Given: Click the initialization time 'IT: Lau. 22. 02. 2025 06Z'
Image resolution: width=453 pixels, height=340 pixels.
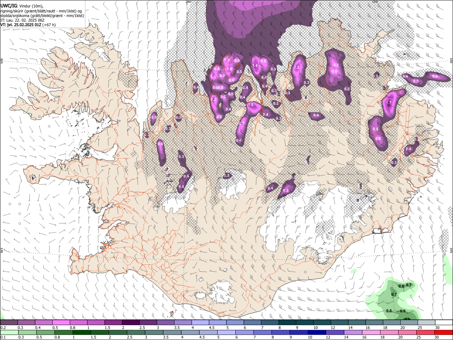Looking at the screenshot, I should point(23,20).
